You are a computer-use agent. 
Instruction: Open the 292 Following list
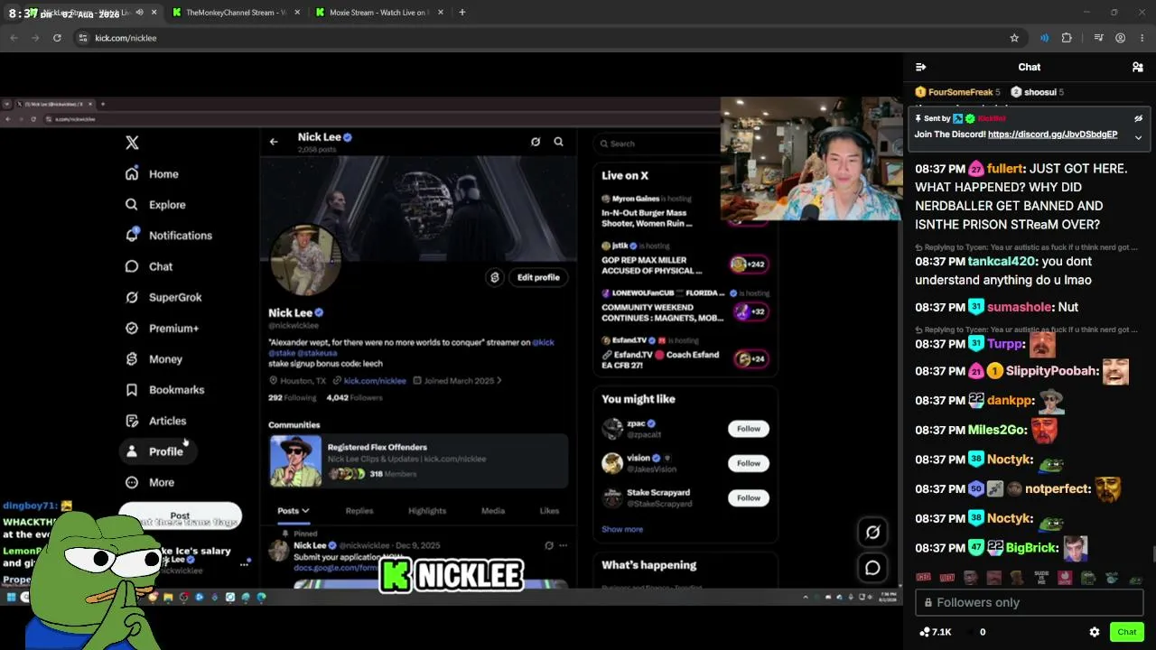(x=292, y=397)
